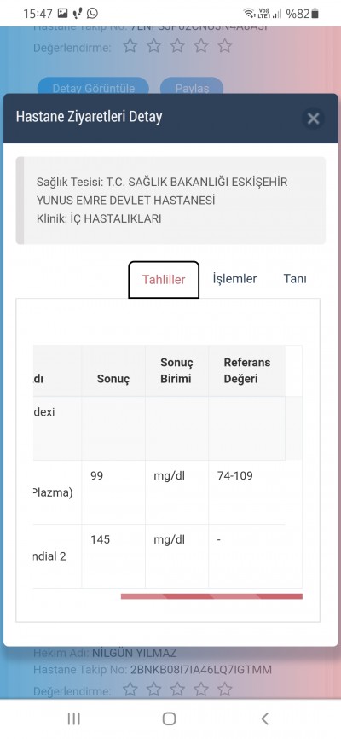Click the Sonuç Birimi column header
The height and width of the screenshot is (739, 341).
pos(176,370)
